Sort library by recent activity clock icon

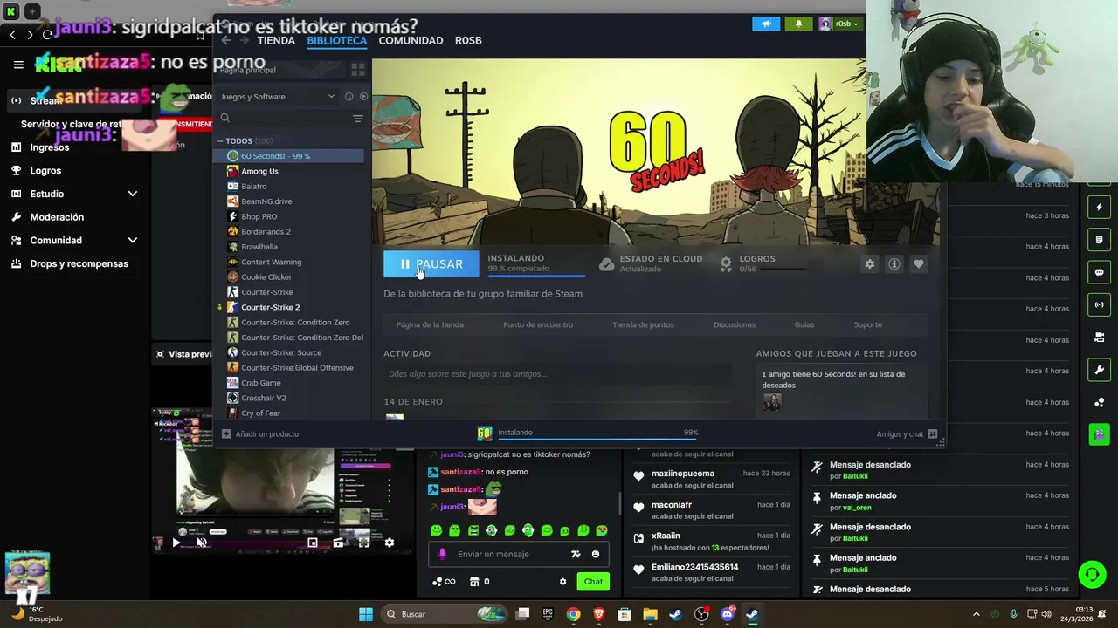(349, 97)
